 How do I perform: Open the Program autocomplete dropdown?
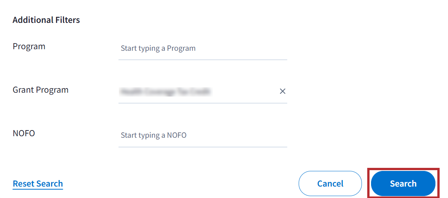(202, 48)
